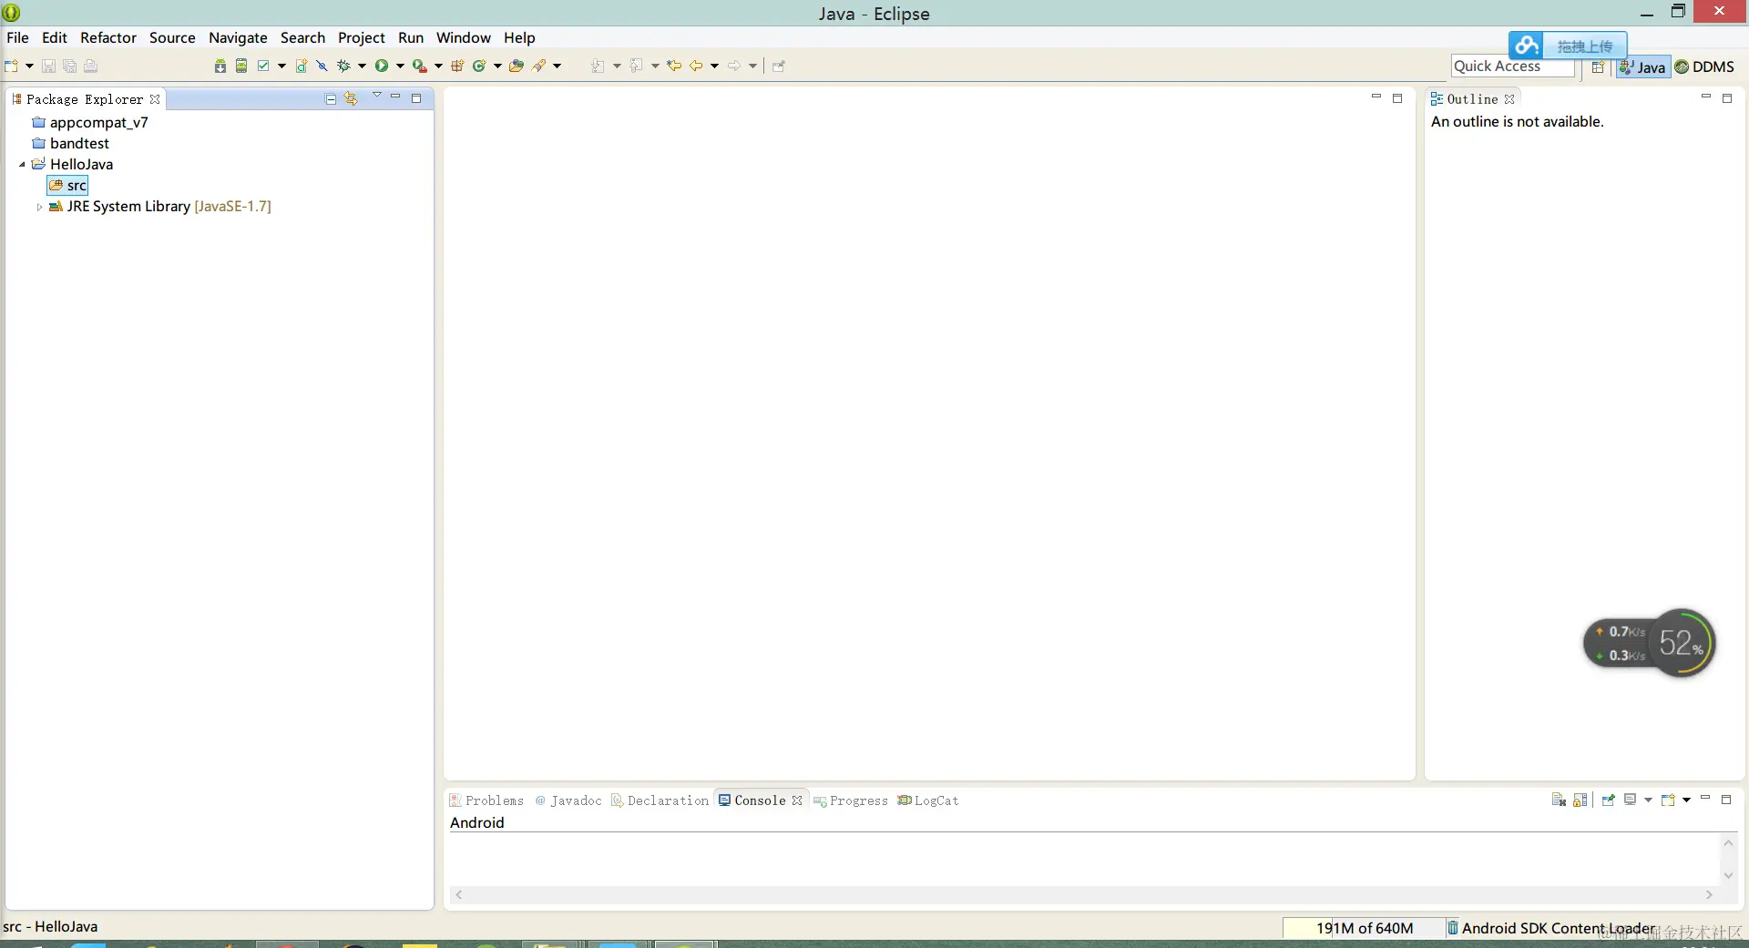Switch to the LogCat tab
This screenshot has width=1749, height=948.
pos(928,800)
